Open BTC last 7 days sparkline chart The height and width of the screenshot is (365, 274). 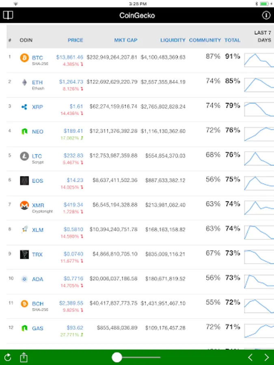[x=259, y=60]
